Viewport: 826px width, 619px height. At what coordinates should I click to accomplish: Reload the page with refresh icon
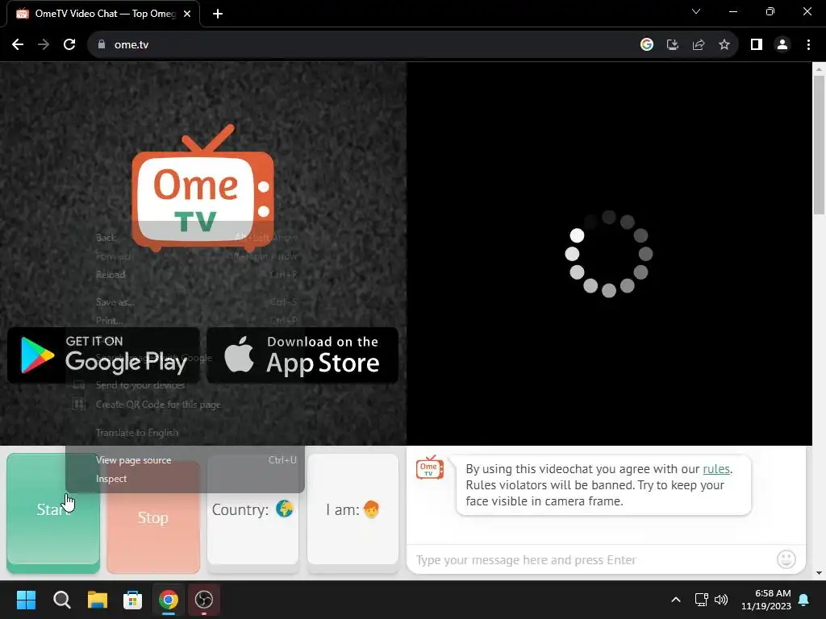click(x=69, y=45)
